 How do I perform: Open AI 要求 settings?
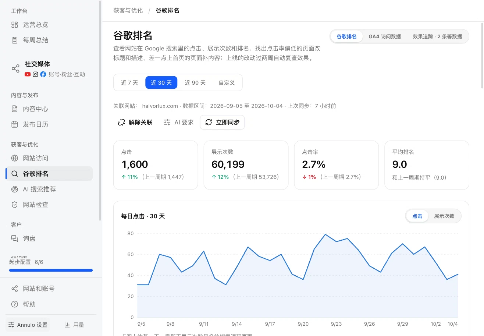(x=179, y=123)
